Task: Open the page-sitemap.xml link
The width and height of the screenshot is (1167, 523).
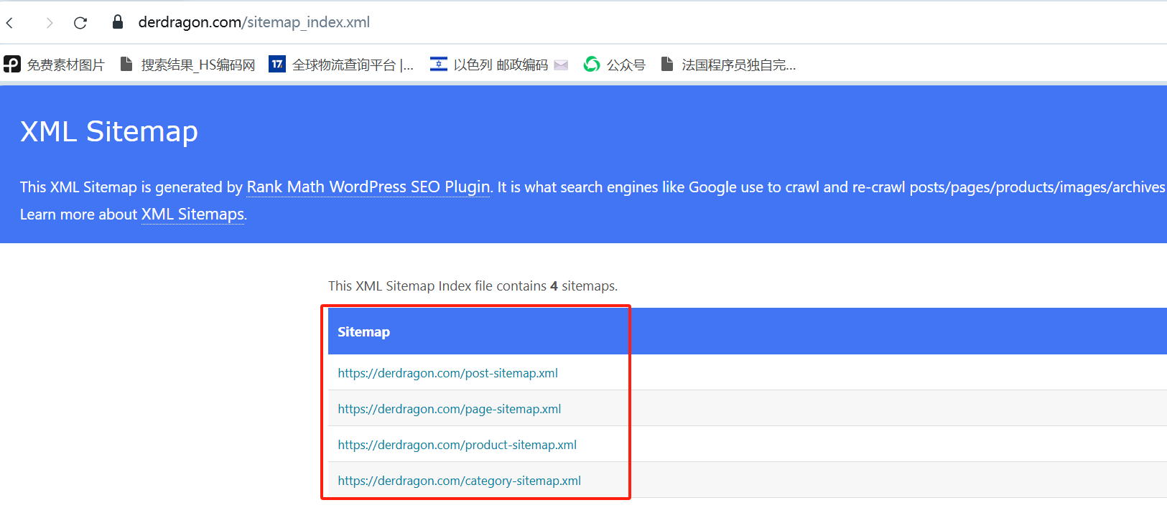Action: tap(450, 409)
